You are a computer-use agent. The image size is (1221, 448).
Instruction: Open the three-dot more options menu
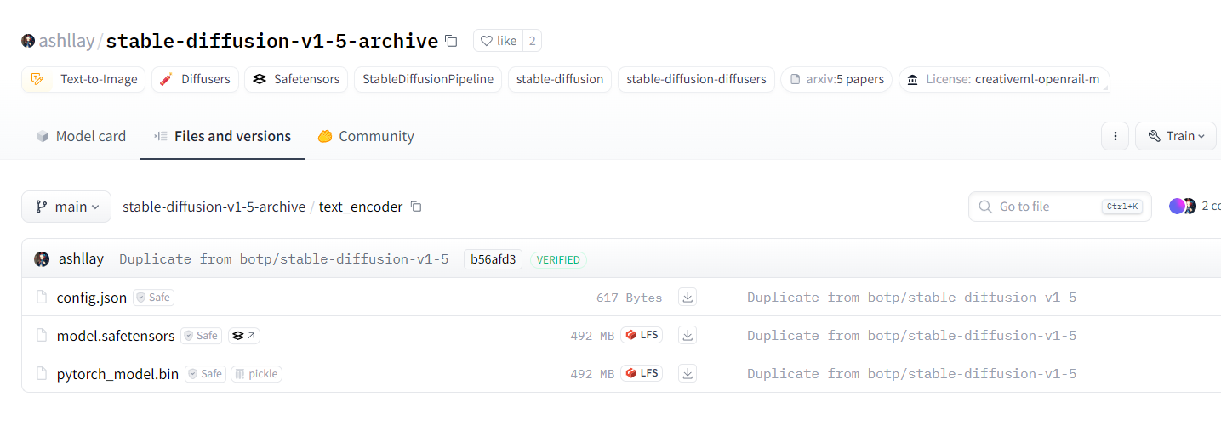pos(1115,136)
